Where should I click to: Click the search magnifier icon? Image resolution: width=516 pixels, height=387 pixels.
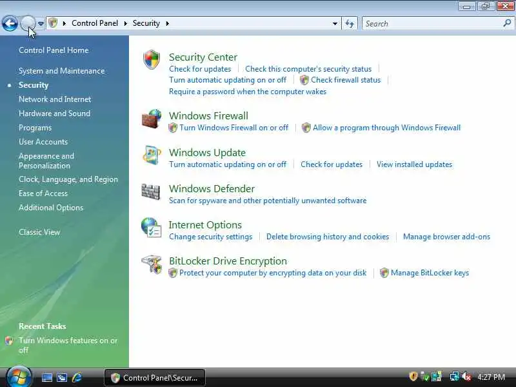(x=507, y=23)
